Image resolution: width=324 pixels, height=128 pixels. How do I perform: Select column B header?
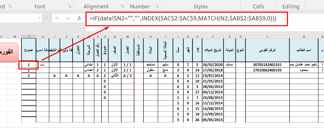[304, 37]
